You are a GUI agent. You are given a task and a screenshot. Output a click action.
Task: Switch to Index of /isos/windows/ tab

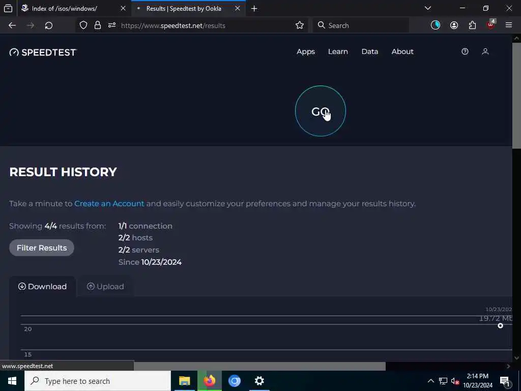point(65,9)
